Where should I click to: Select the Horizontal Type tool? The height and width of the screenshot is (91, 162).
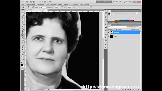(x=23, y=47)
